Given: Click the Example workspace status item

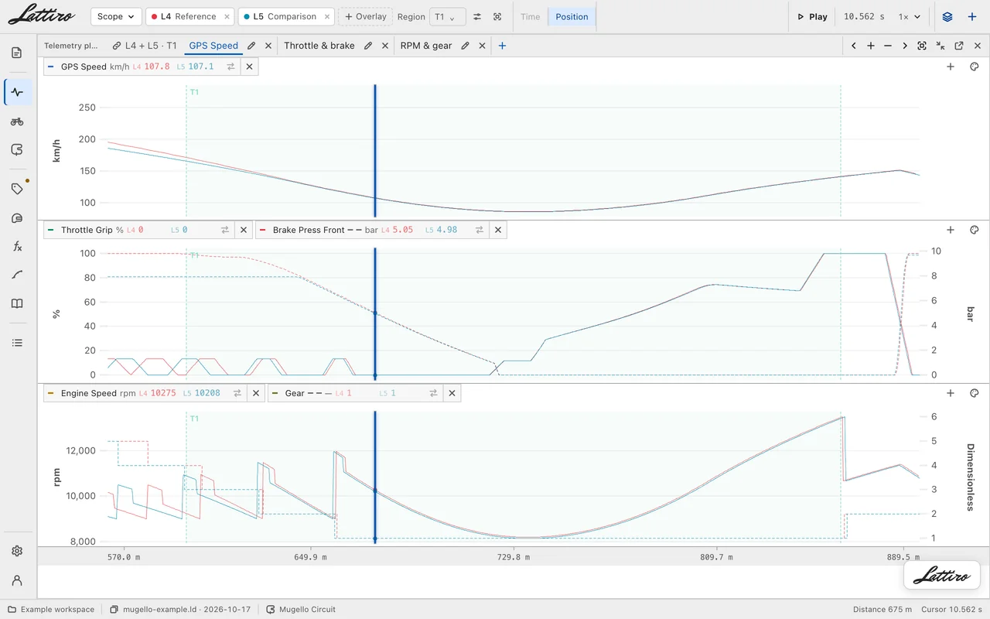Looking at the screenshot, I should pyautogui.click(x=51, y=610).
